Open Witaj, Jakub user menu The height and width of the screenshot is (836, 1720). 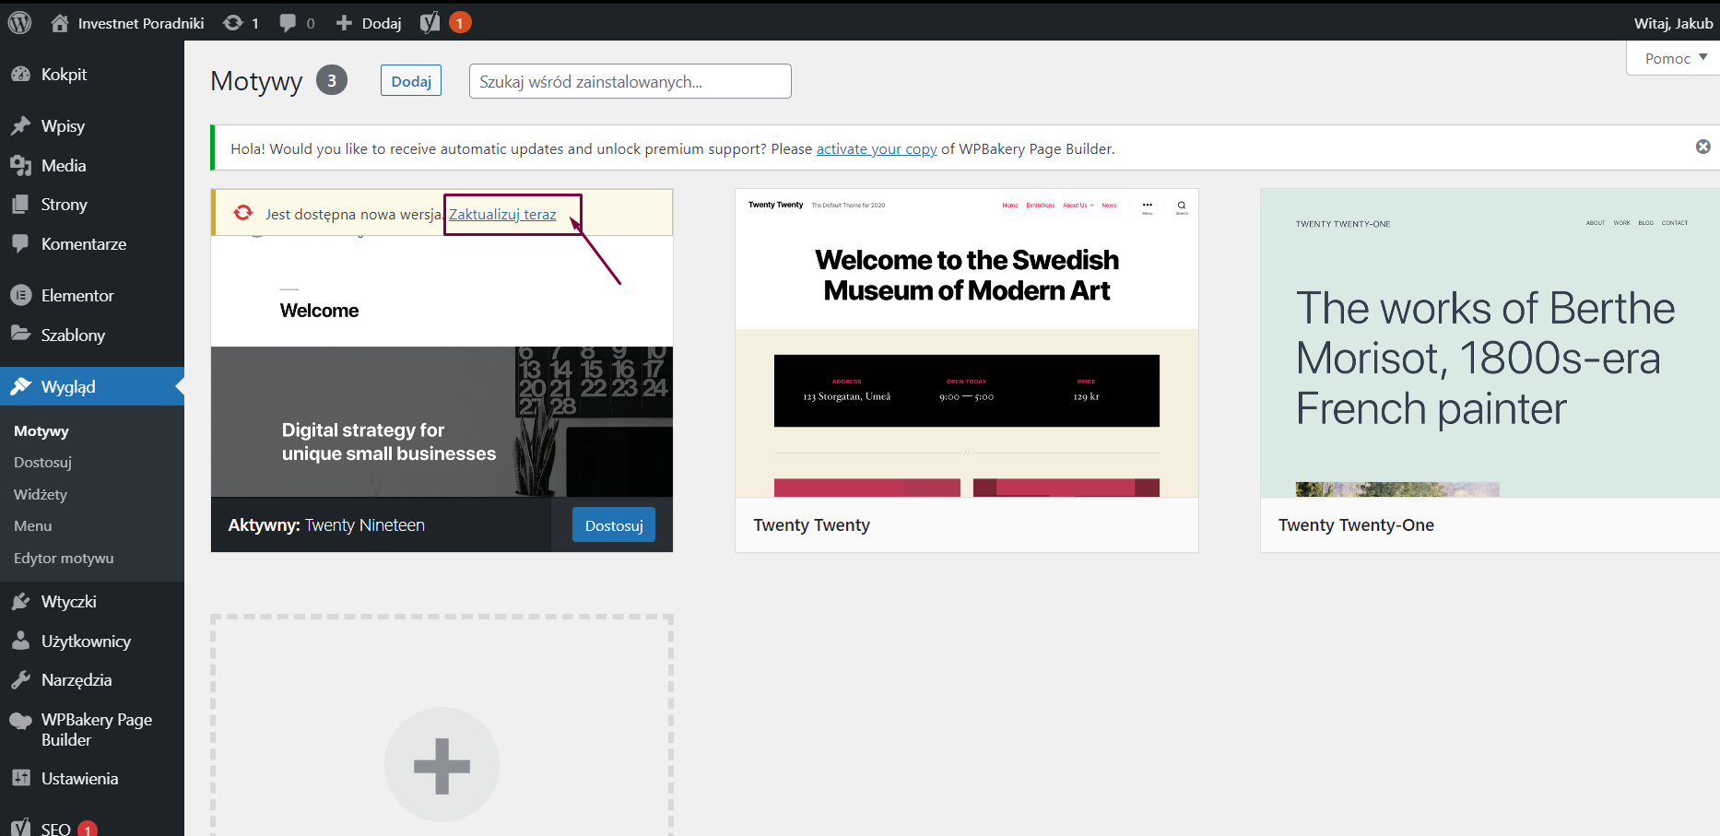(1672, 23)
